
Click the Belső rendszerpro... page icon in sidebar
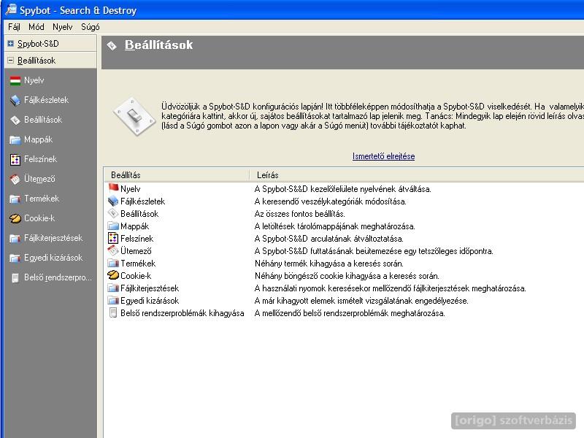[15, 278]
